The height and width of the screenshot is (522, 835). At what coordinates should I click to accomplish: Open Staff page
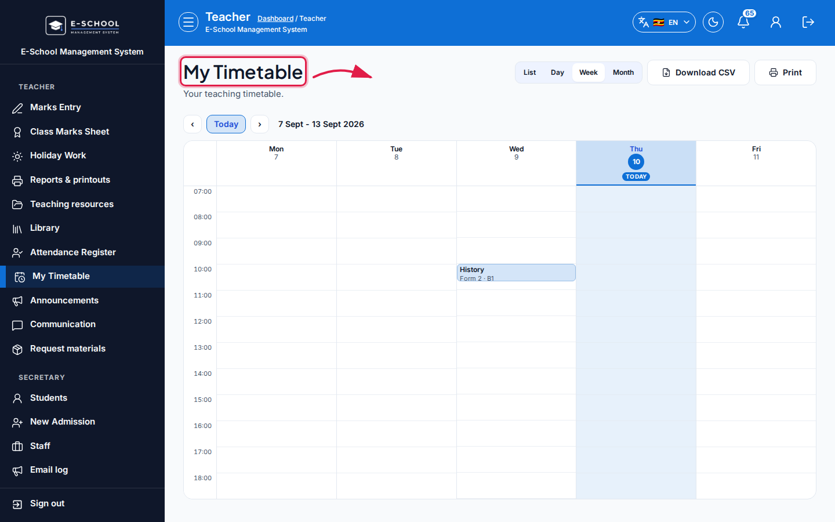[x=82, y=446]
